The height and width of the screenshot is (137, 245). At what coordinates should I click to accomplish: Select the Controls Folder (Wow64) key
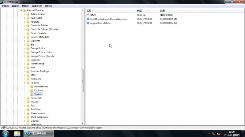click(x=44, y=29)
